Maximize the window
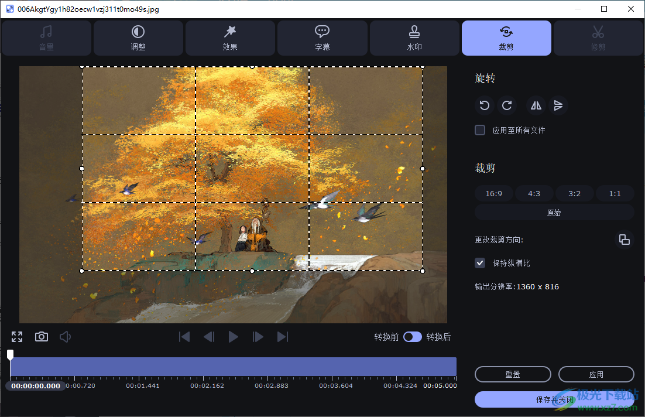The image size is (645, 417). [x=604, y=9]
